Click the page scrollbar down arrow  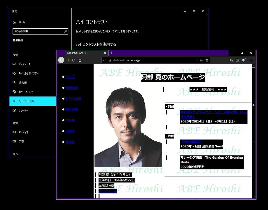(x=253, y=197)
